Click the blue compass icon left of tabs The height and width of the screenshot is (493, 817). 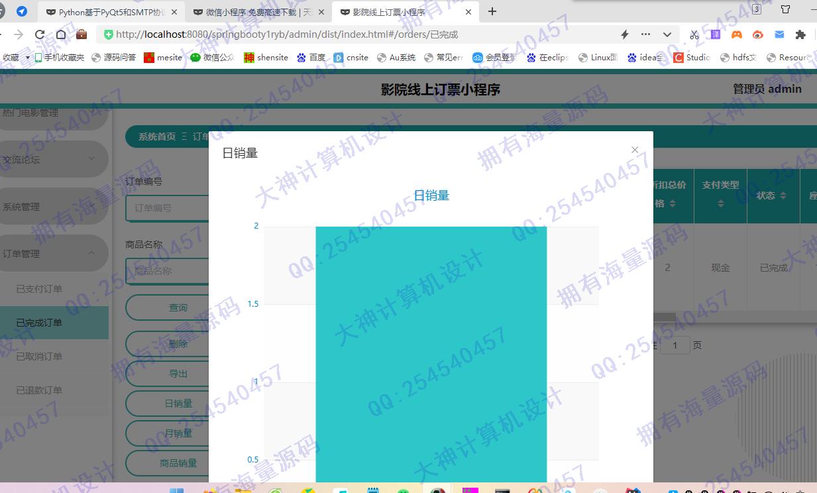tap(22, 11)
